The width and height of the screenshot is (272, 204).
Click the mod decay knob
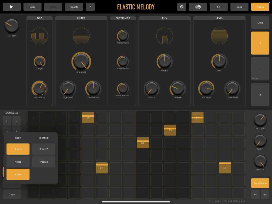123,61
